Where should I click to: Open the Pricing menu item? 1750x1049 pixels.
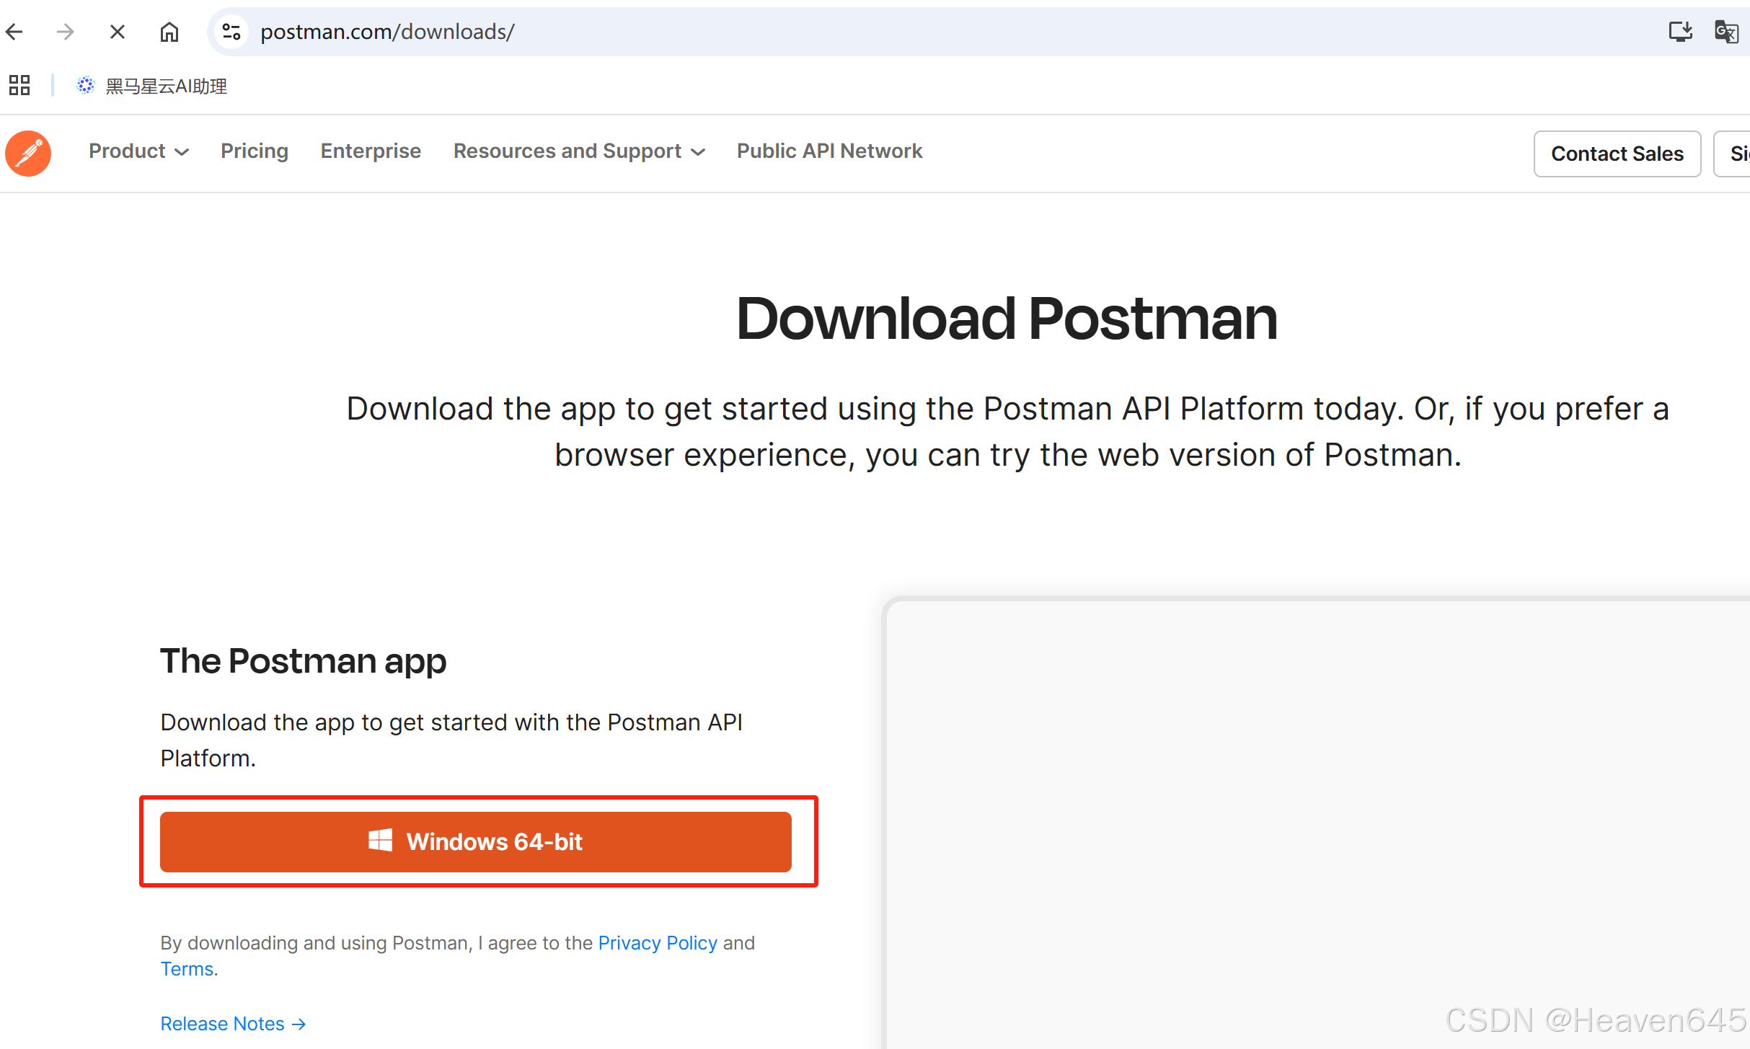tap(255, 151)
